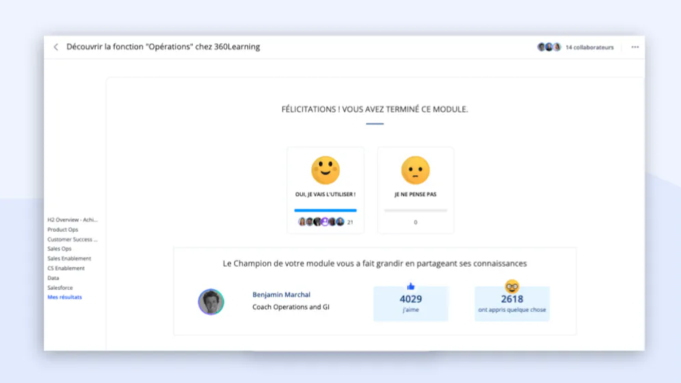Select the unsure neutral face emoji

click(415, 170)
